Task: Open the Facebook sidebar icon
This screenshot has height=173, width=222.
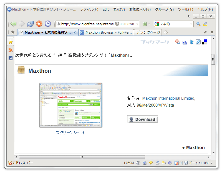Action: click(x=11, y=58)
